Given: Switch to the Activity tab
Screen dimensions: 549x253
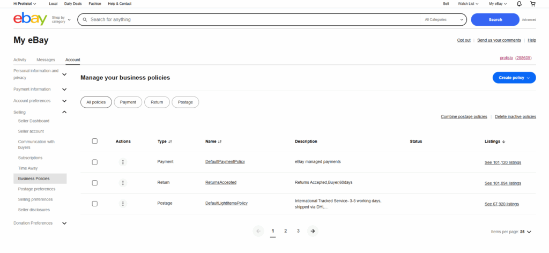Looking at the screenshot, I should [20, 60].
